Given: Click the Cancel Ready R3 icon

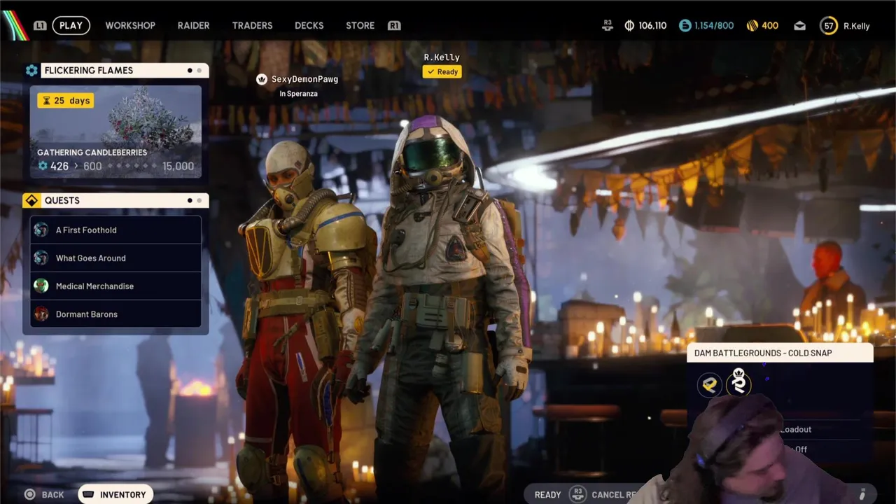Looking at the screenshot, I should point(577,494).
